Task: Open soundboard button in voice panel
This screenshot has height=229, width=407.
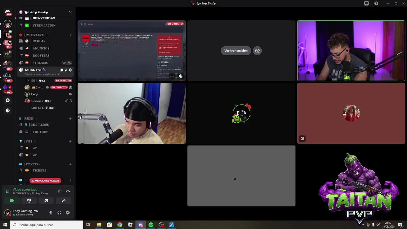Action: click(x=64, y=201)
